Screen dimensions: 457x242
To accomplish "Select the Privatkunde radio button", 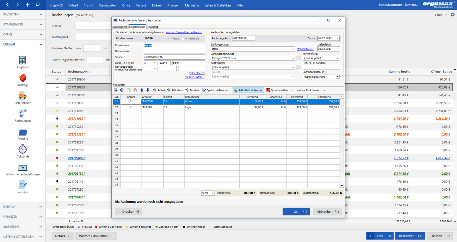I will click(183, 39).
